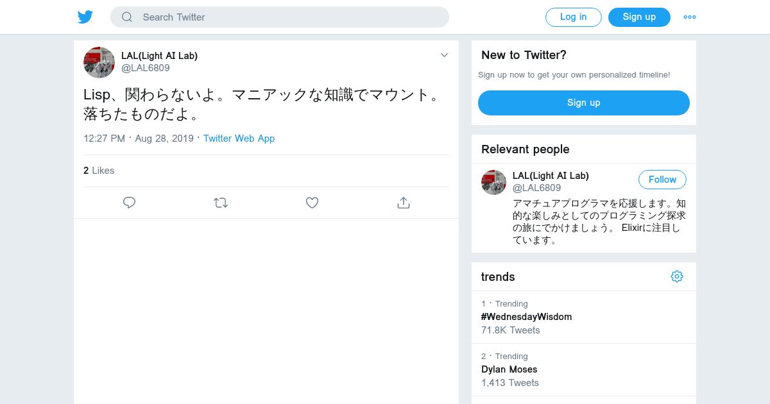Open the Dylan Moses trend
770x404 pixels.
coord(509,369)
